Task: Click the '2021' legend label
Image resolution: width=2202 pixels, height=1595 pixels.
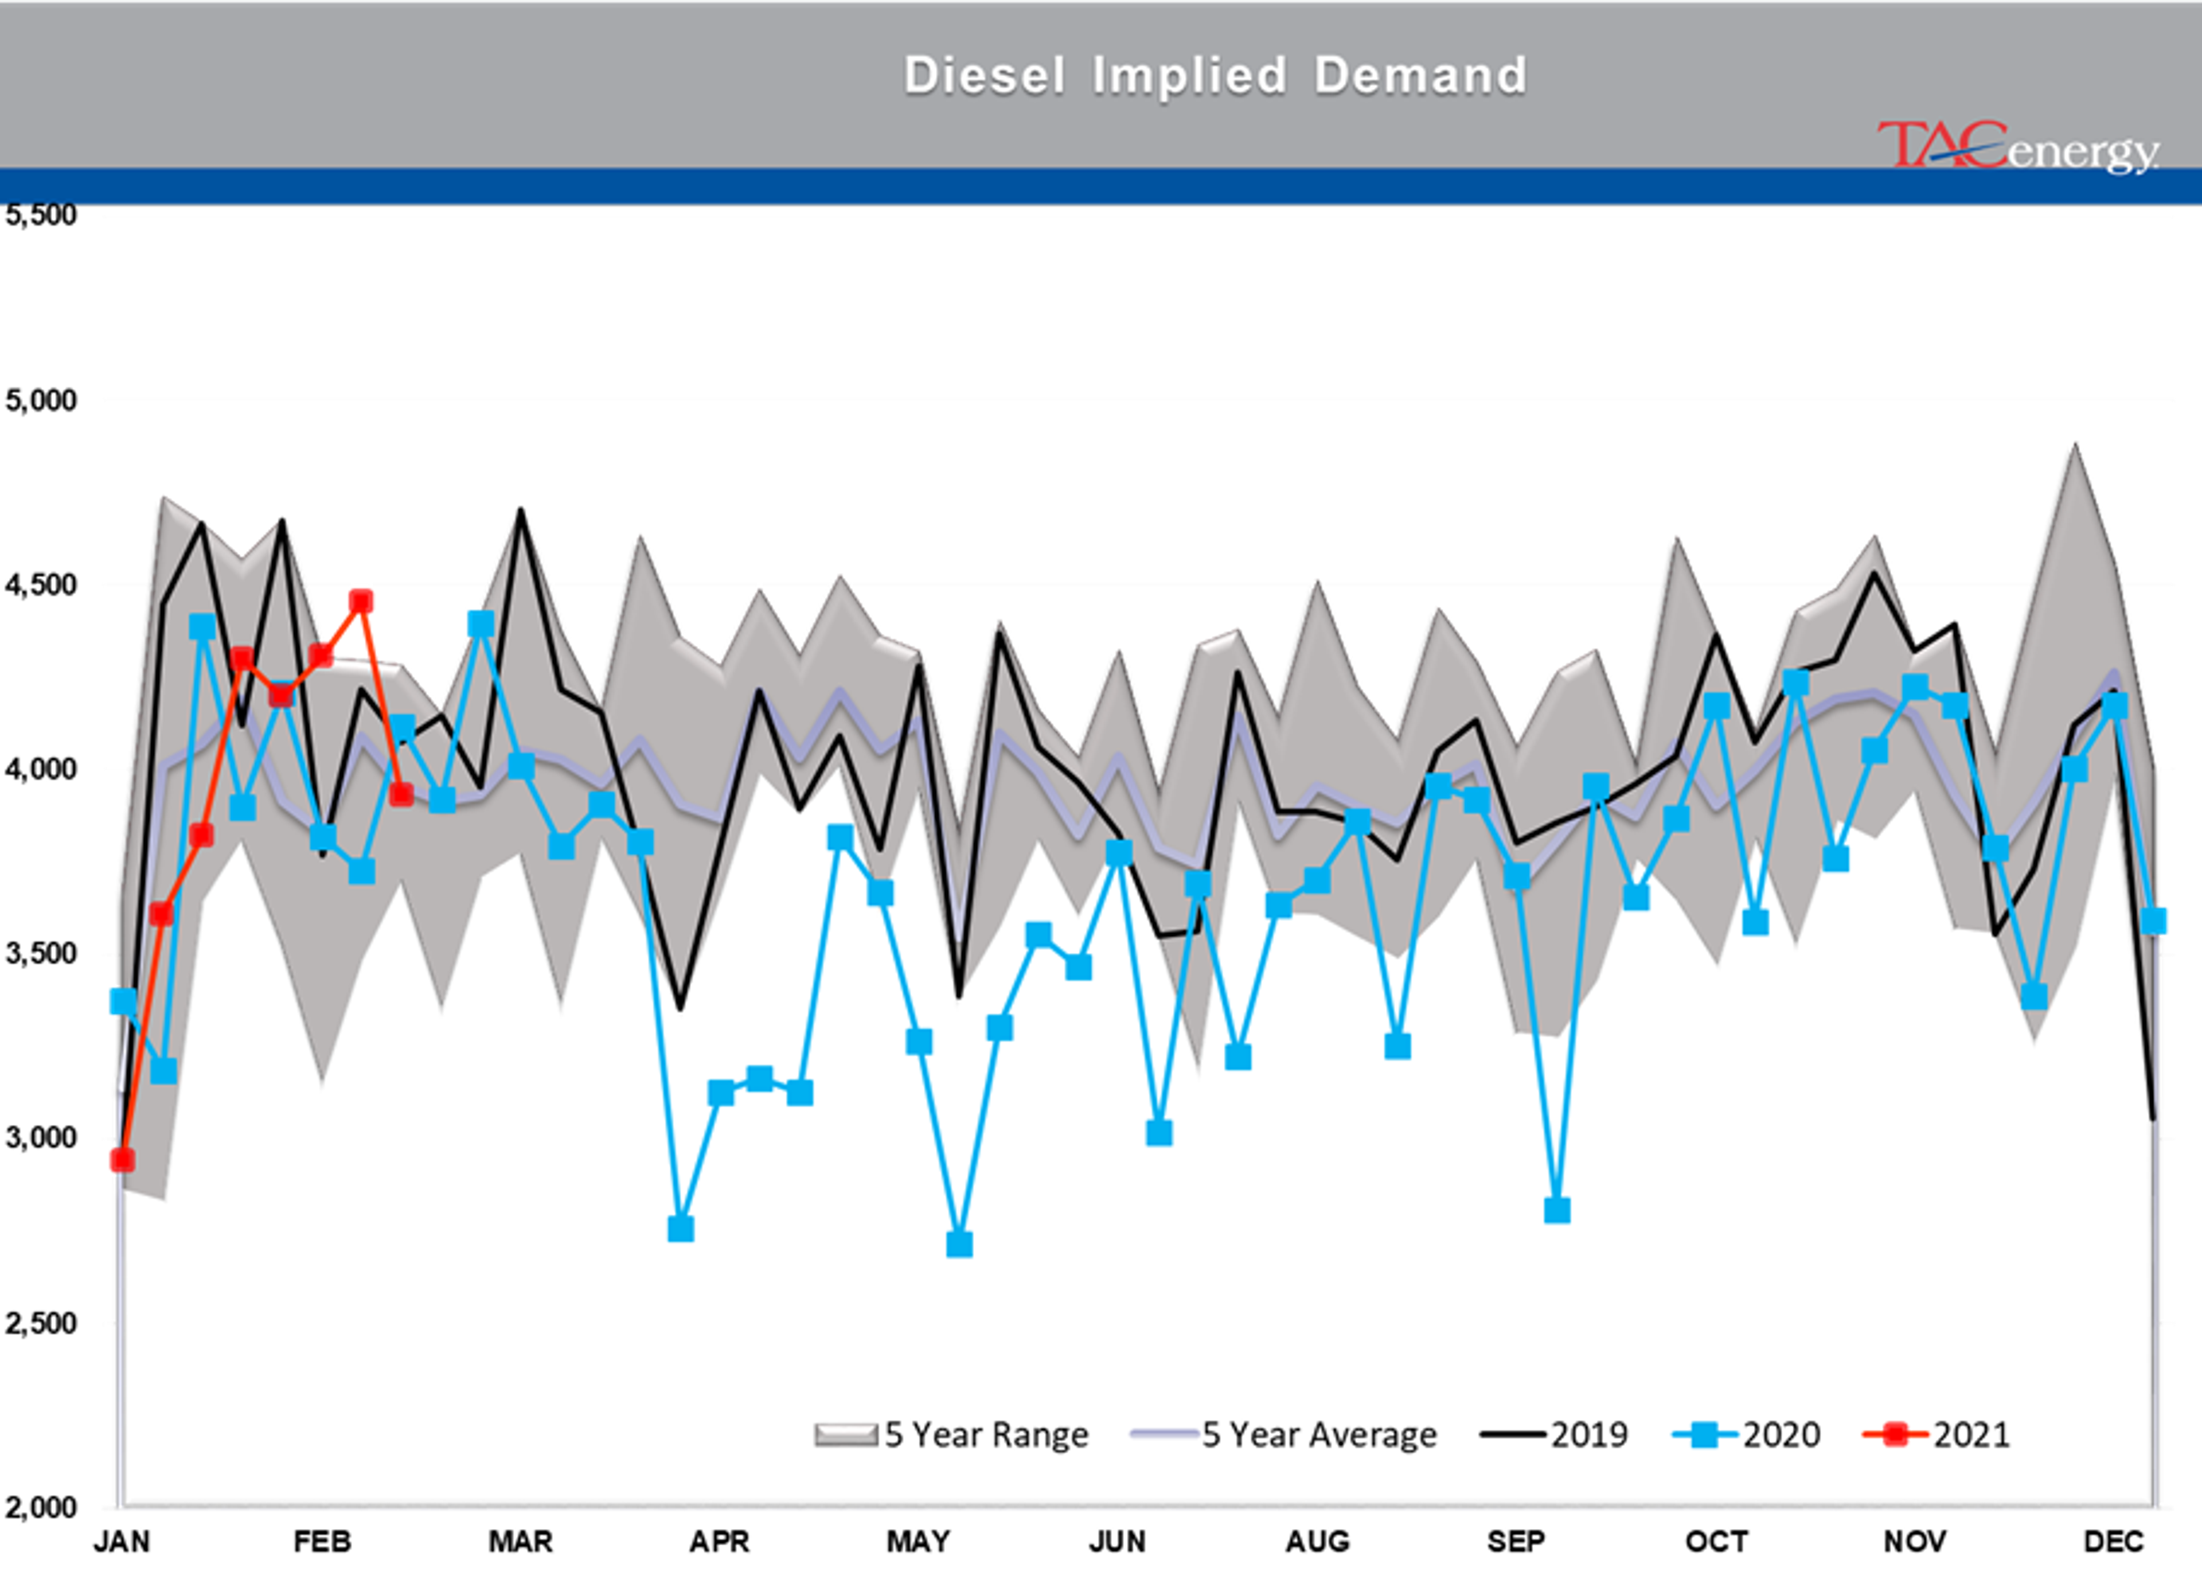Action: (x=1971, y=1435)
